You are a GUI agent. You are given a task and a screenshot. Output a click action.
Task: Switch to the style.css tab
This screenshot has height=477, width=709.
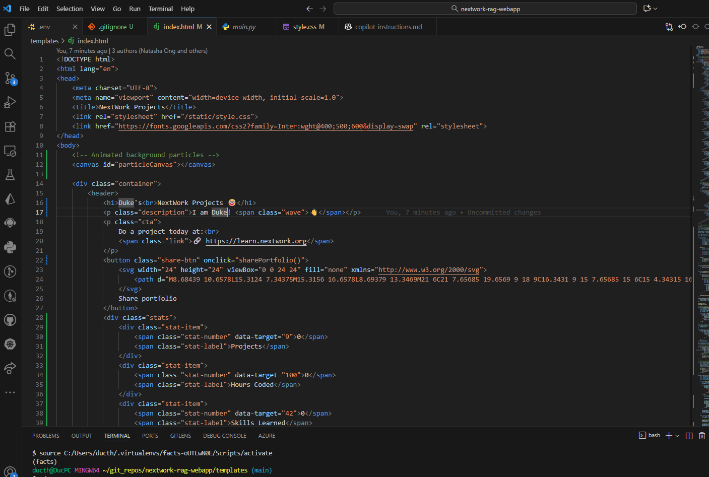[x=304, y=27]
